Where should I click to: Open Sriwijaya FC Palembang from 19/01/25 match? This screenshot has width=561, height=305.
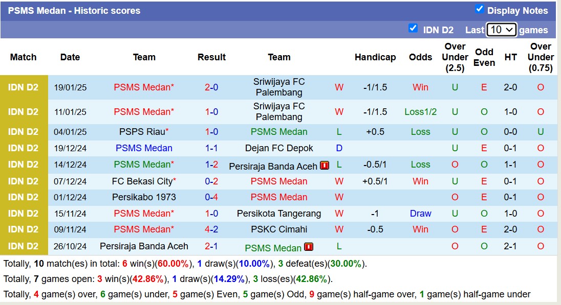click(x=279, y=87)
